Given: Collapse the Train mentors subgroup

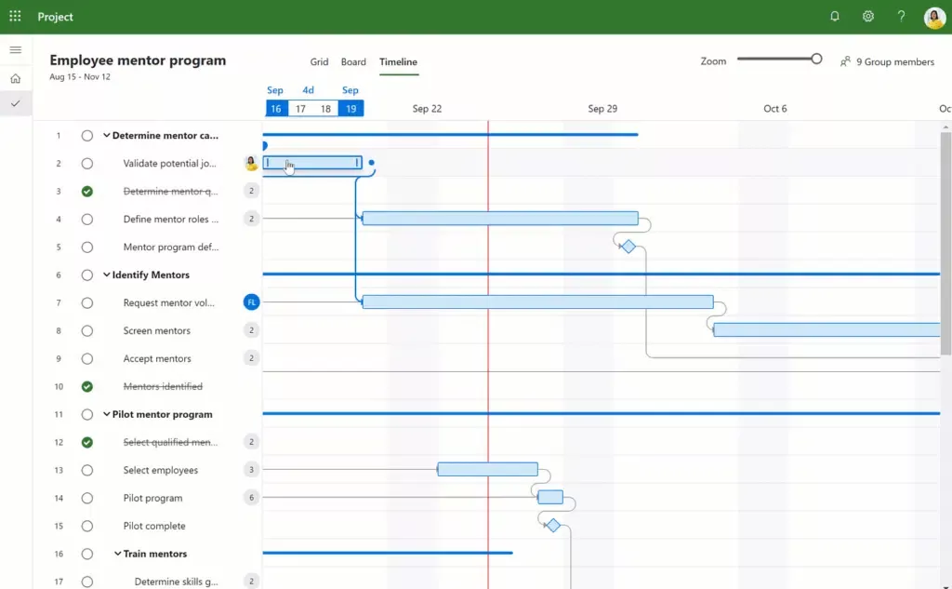Looking at the screenshot, I should [118, 554].
